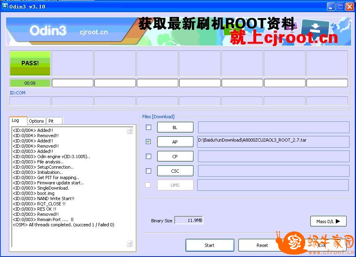Click the AP file browse button
356x257 pixels.
click(x=175, y=142)
